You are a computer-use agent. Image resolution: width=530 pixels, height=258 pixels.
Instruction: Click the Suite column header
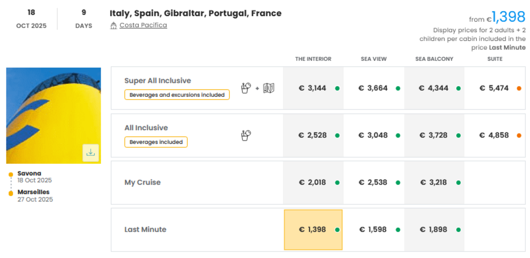pyautogui.click(x=495, y=59)
